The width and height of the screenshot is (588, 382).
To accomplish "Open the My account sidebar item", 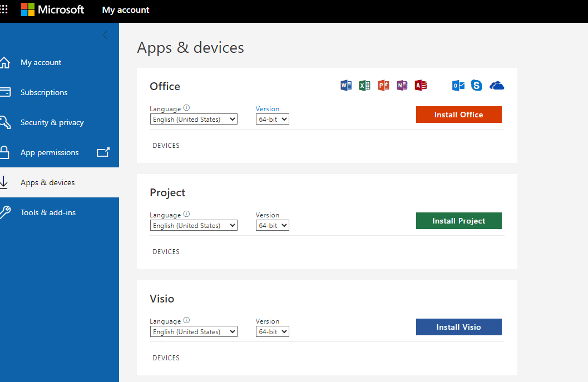I will (x=41, y=63).
